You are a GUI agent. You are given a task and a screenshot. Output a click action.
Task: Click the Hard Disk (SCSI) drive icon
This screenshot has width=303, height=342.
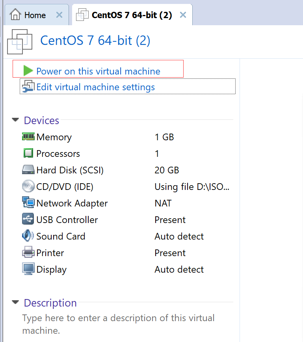28,170
